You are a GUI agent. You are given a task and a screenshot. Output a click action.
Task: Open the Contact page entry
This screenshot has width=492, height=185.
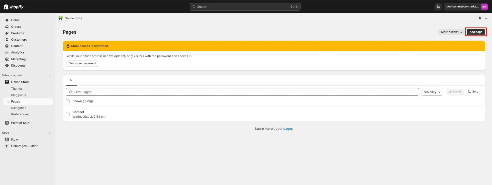tap(78, 112)
